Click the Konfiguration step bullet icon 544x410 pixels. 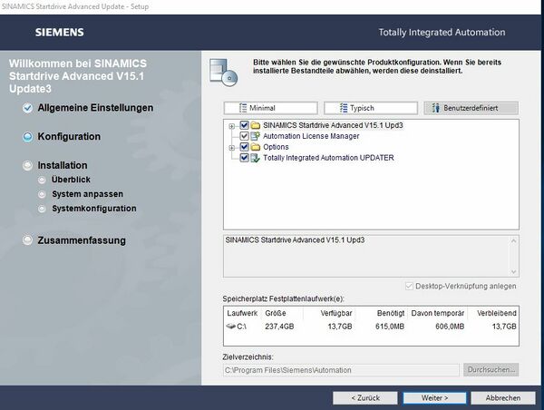coord(27,137)
